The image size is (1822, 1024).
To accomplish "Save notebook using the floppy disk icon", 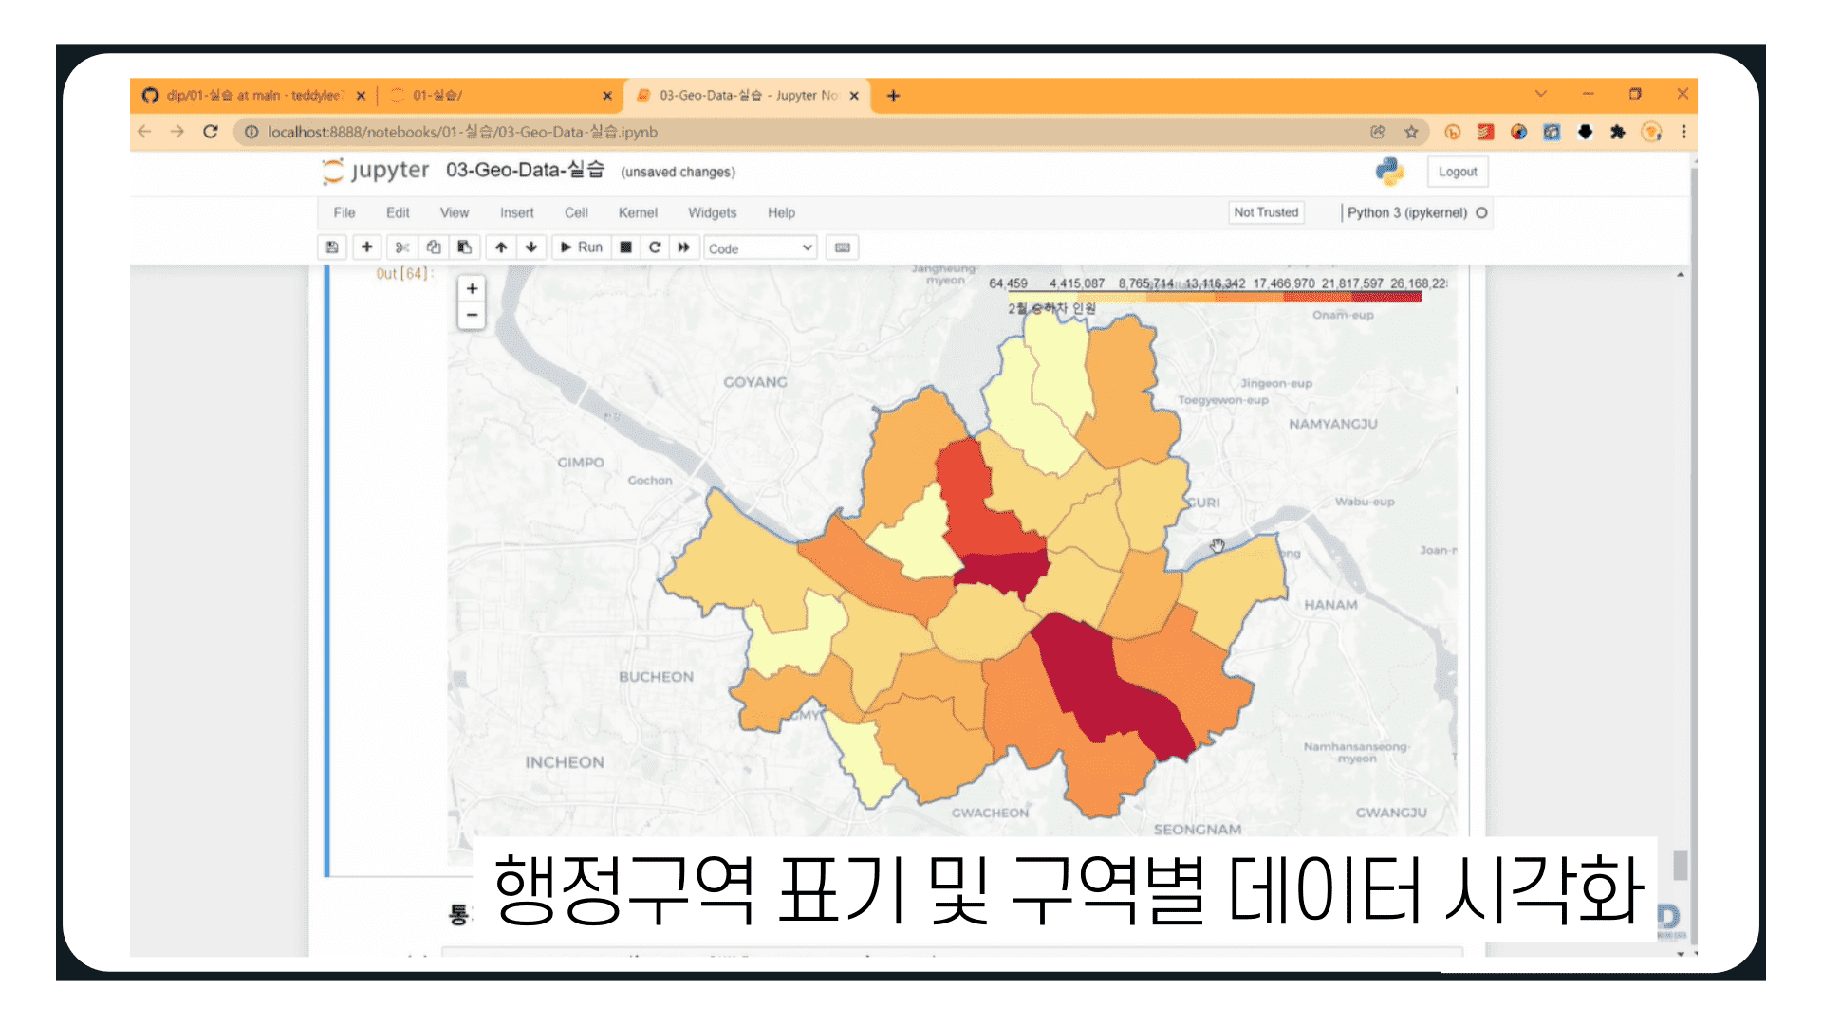I will pyautogui.click(x=332, y=247).
